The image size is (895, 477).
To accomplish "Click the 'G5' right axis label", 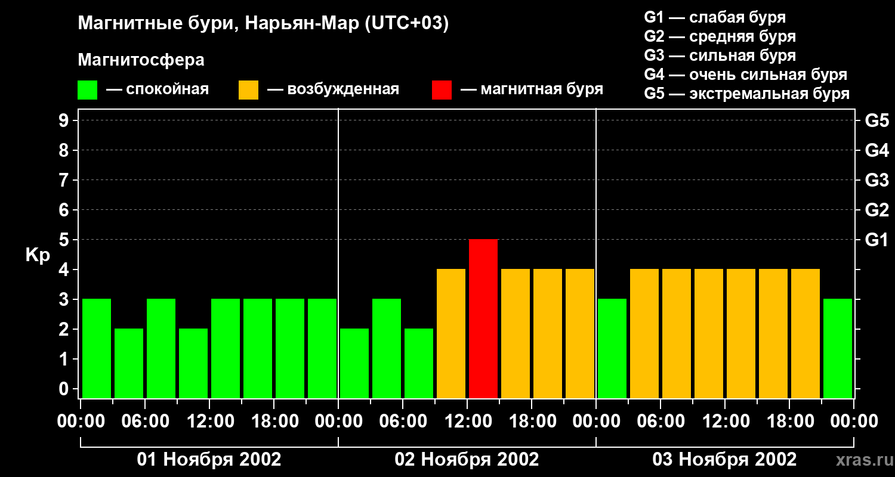I will click(877, 120).
